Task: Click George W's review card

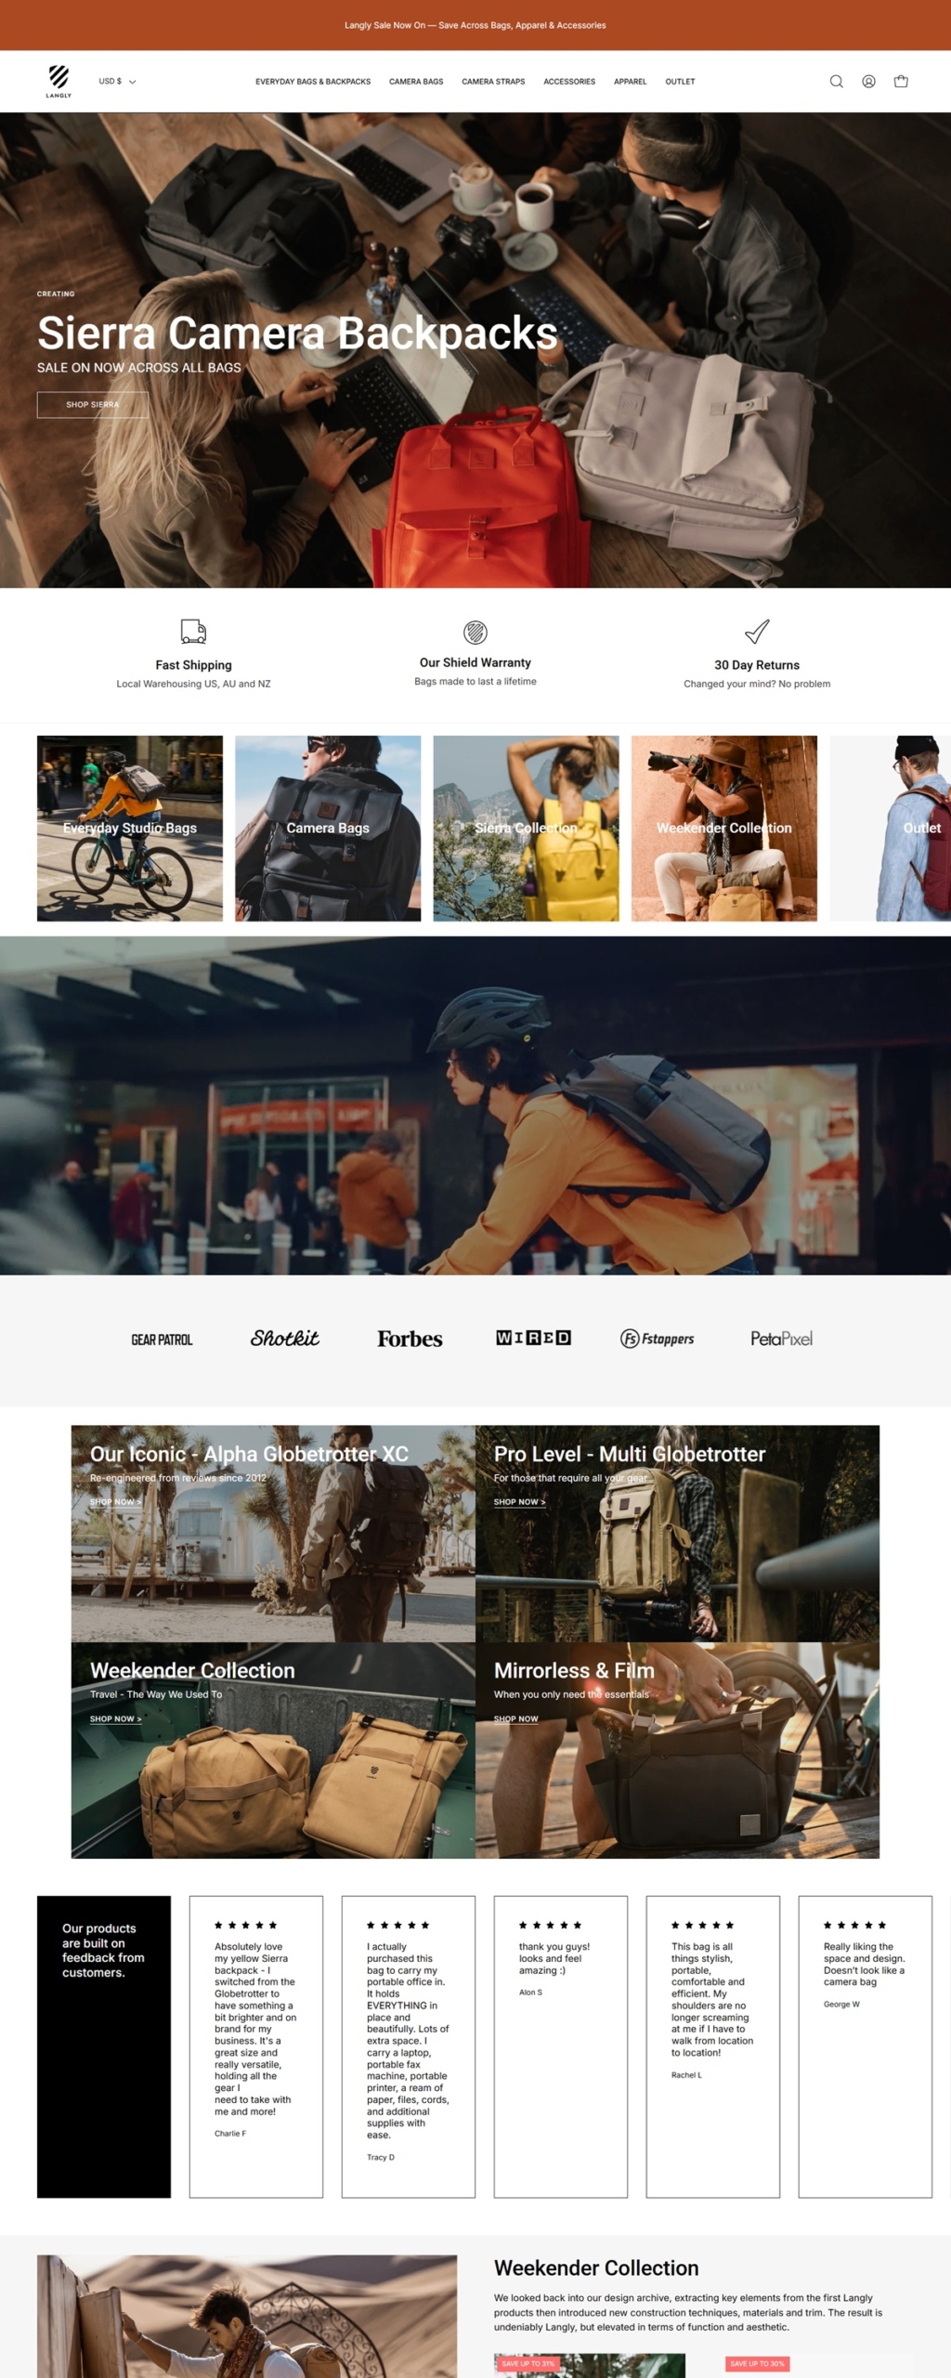Action: coord(866,2046)
